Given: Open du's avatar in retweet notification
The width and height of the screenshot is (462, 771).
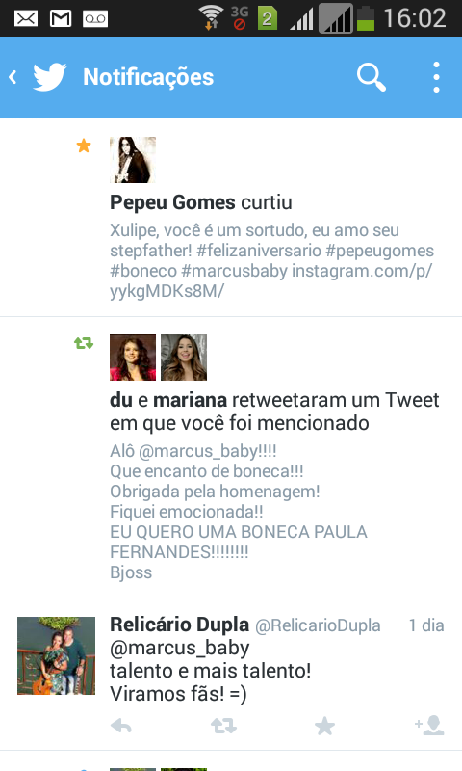Looking at the screenshot, I should [x=133, y=358].
